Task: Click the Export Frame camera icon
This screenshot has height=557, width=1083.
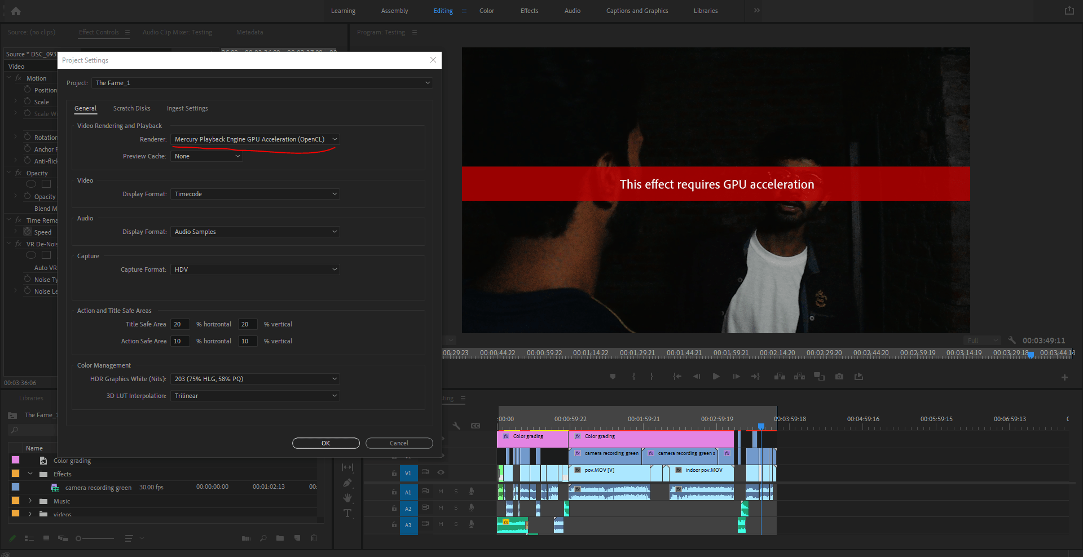Action: 839,376
